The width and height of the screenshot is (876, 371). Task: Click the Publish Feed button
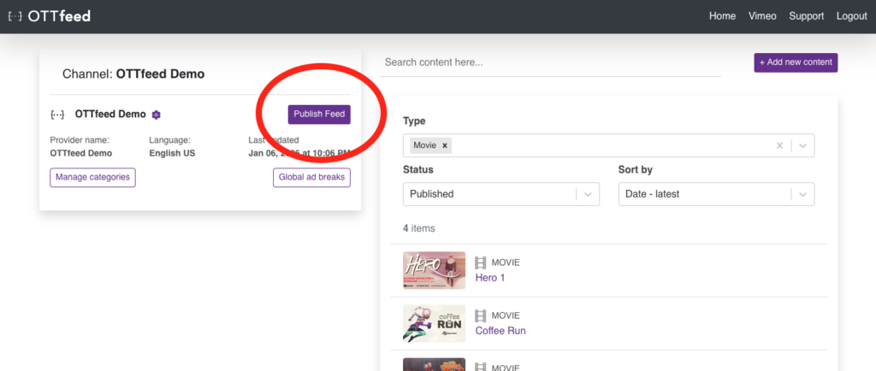click(319, 115)
